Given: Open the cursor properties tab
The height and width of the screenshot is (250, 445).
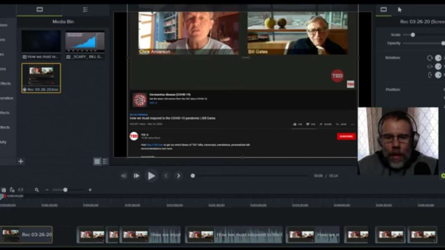Looking at the screenshot, I should [x=400, y=10].
